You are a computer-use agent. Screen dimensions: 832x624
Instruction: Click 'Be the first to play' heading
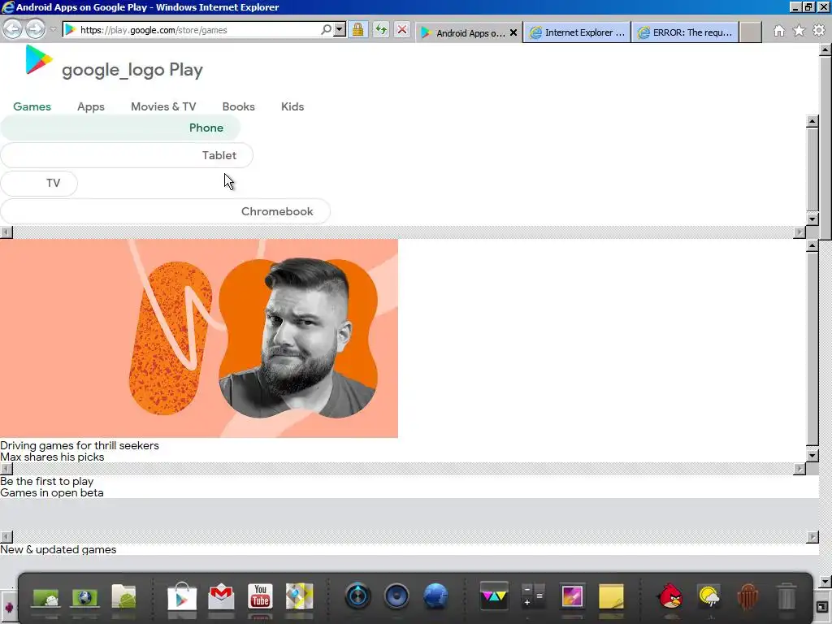coord(46,481)
